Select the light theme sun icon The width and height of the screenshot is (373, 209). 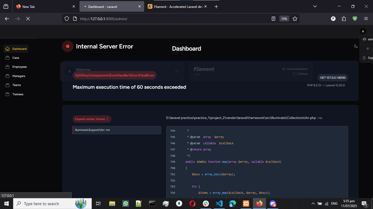[368, 49]
